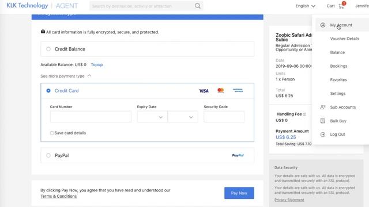This screenshot has height=207, width=369.
Task: Click the My Account profile icon
Action: click(x=323, y=25)
